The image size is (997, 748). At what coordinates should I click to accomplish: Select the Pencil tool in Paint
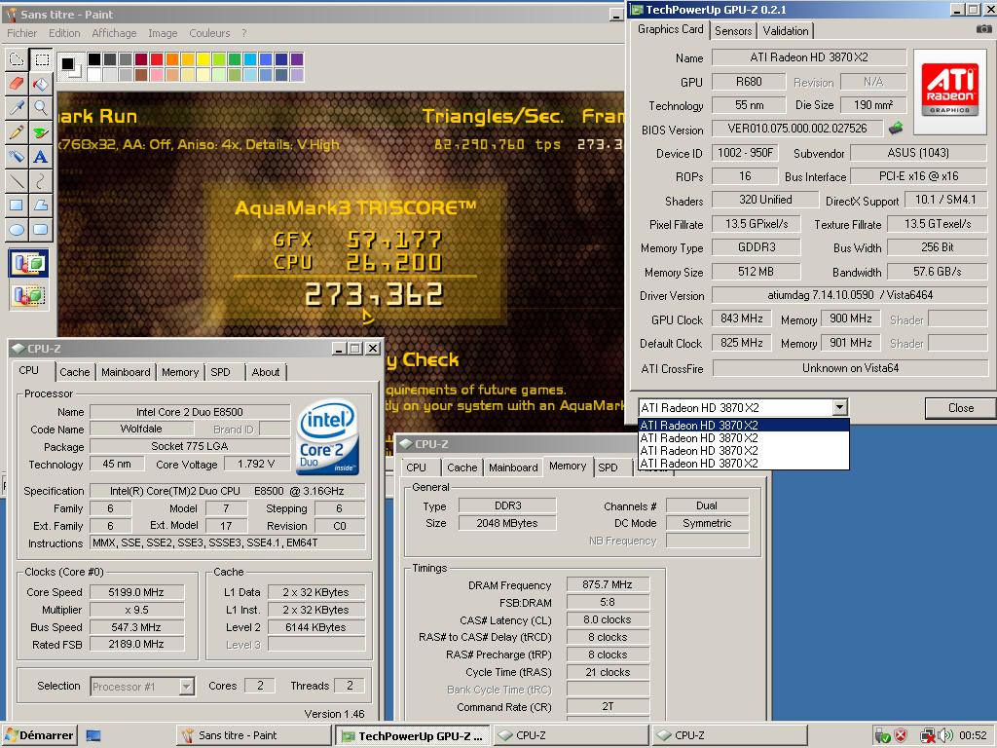point(17,131)
